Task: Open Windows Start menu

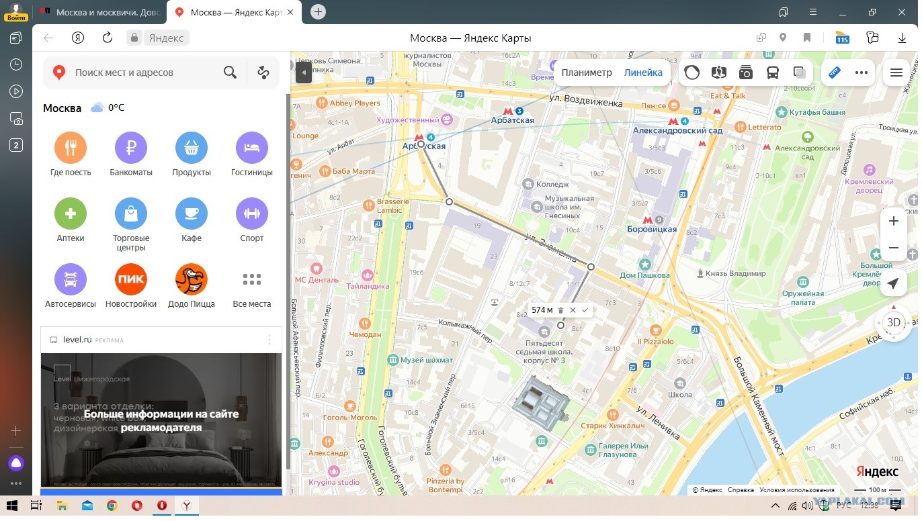Action: coord(11,505)
